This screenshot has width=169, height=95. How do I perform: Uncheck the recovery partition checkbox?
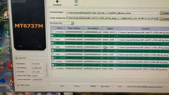(52, 43)
